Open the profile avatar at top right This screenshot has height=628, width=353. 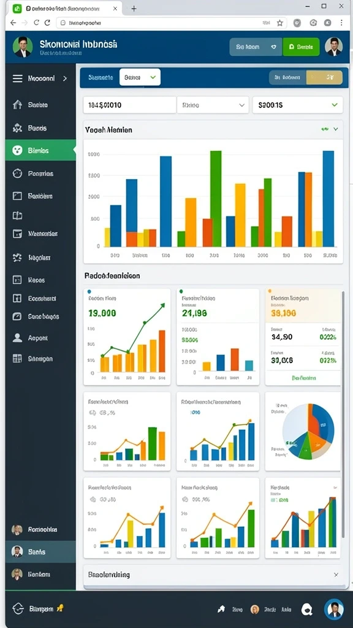[334, 47]
